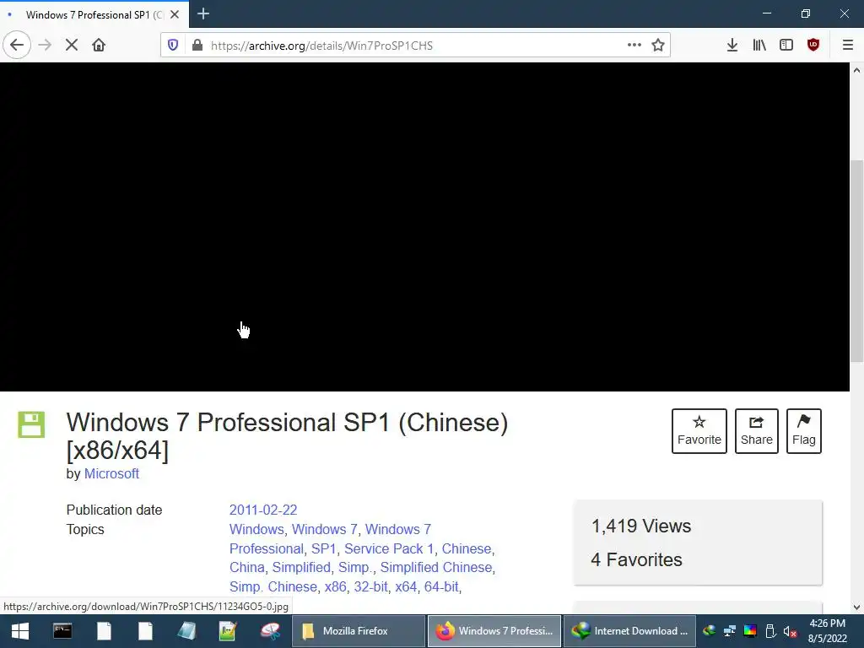The height and width of the screenshot is (648, 864).
Task: Click the network tray icon
Action: 730,631
